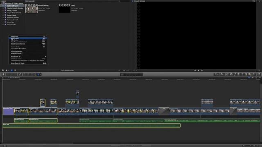This screenshot has width=262, height=147.
Task: Select the Updated Projects event
Action: (13, 6)
